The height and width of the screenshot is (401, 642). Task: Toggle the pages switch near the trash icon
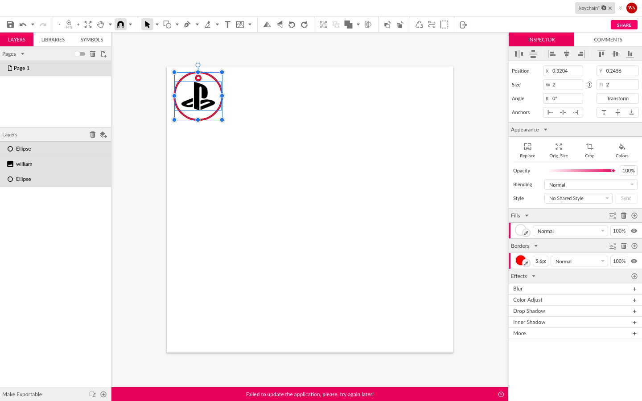tap(80, 53)
